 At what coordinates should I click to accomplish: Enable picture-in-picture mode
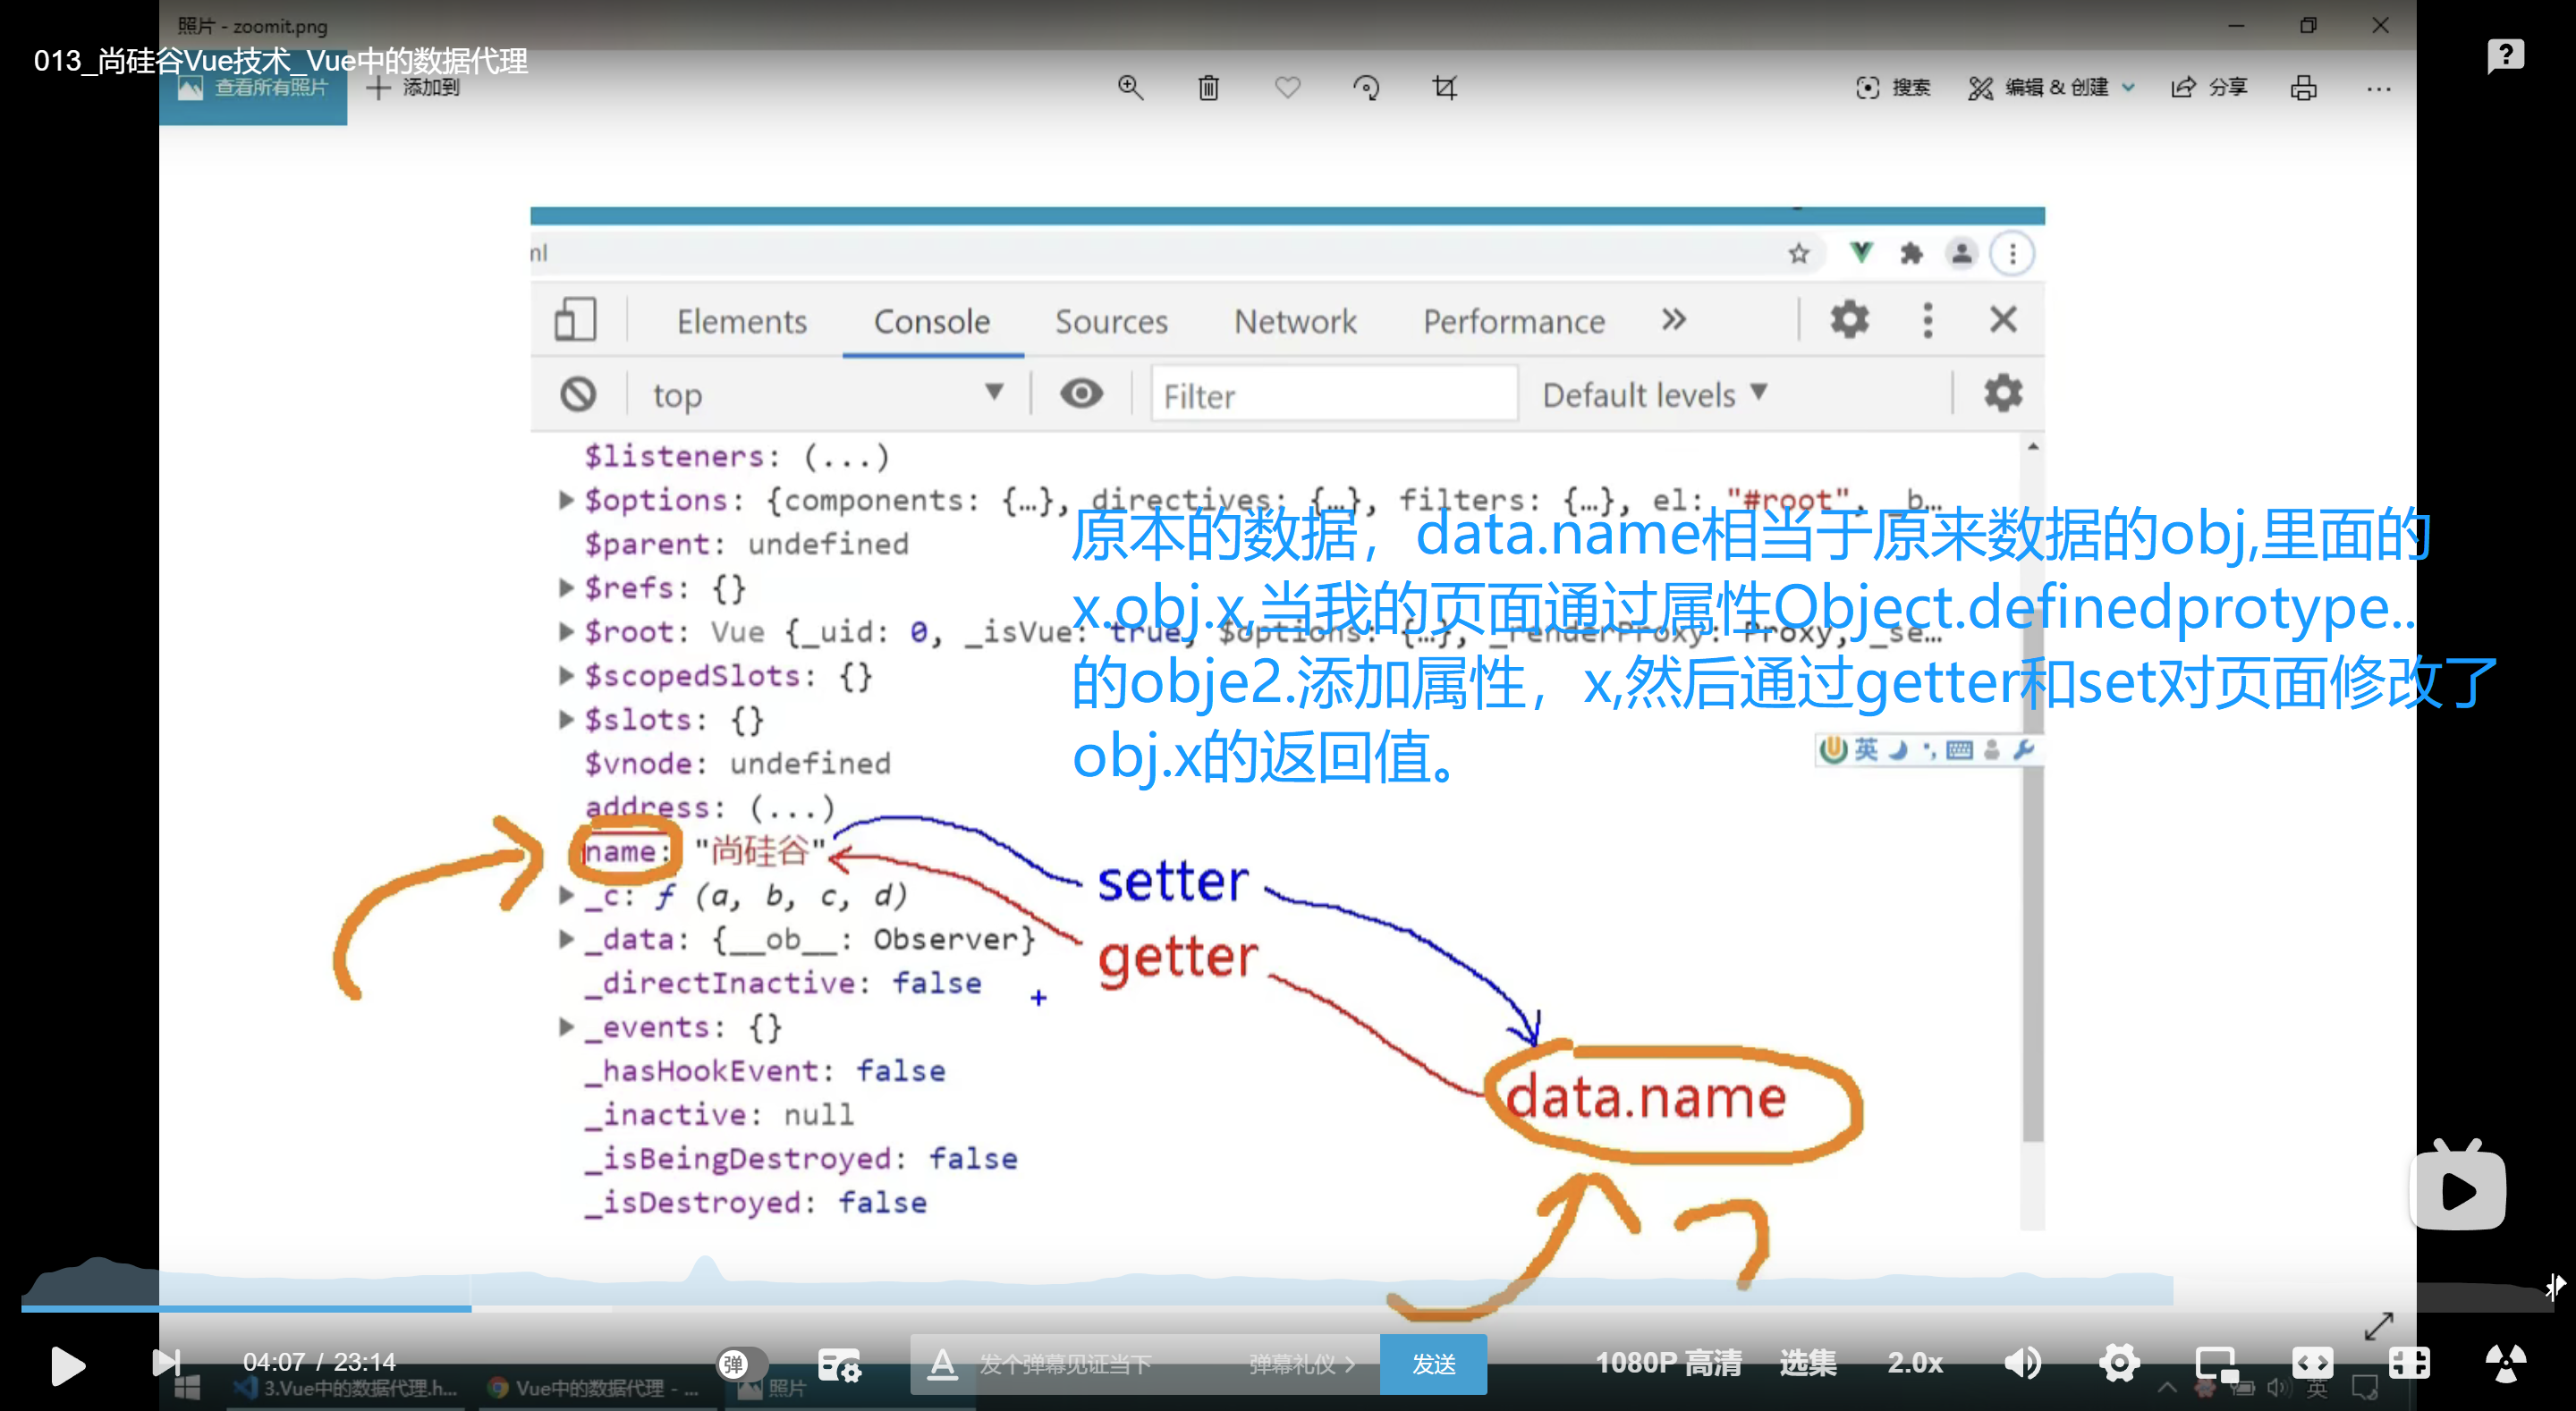coord(2216,1364)
